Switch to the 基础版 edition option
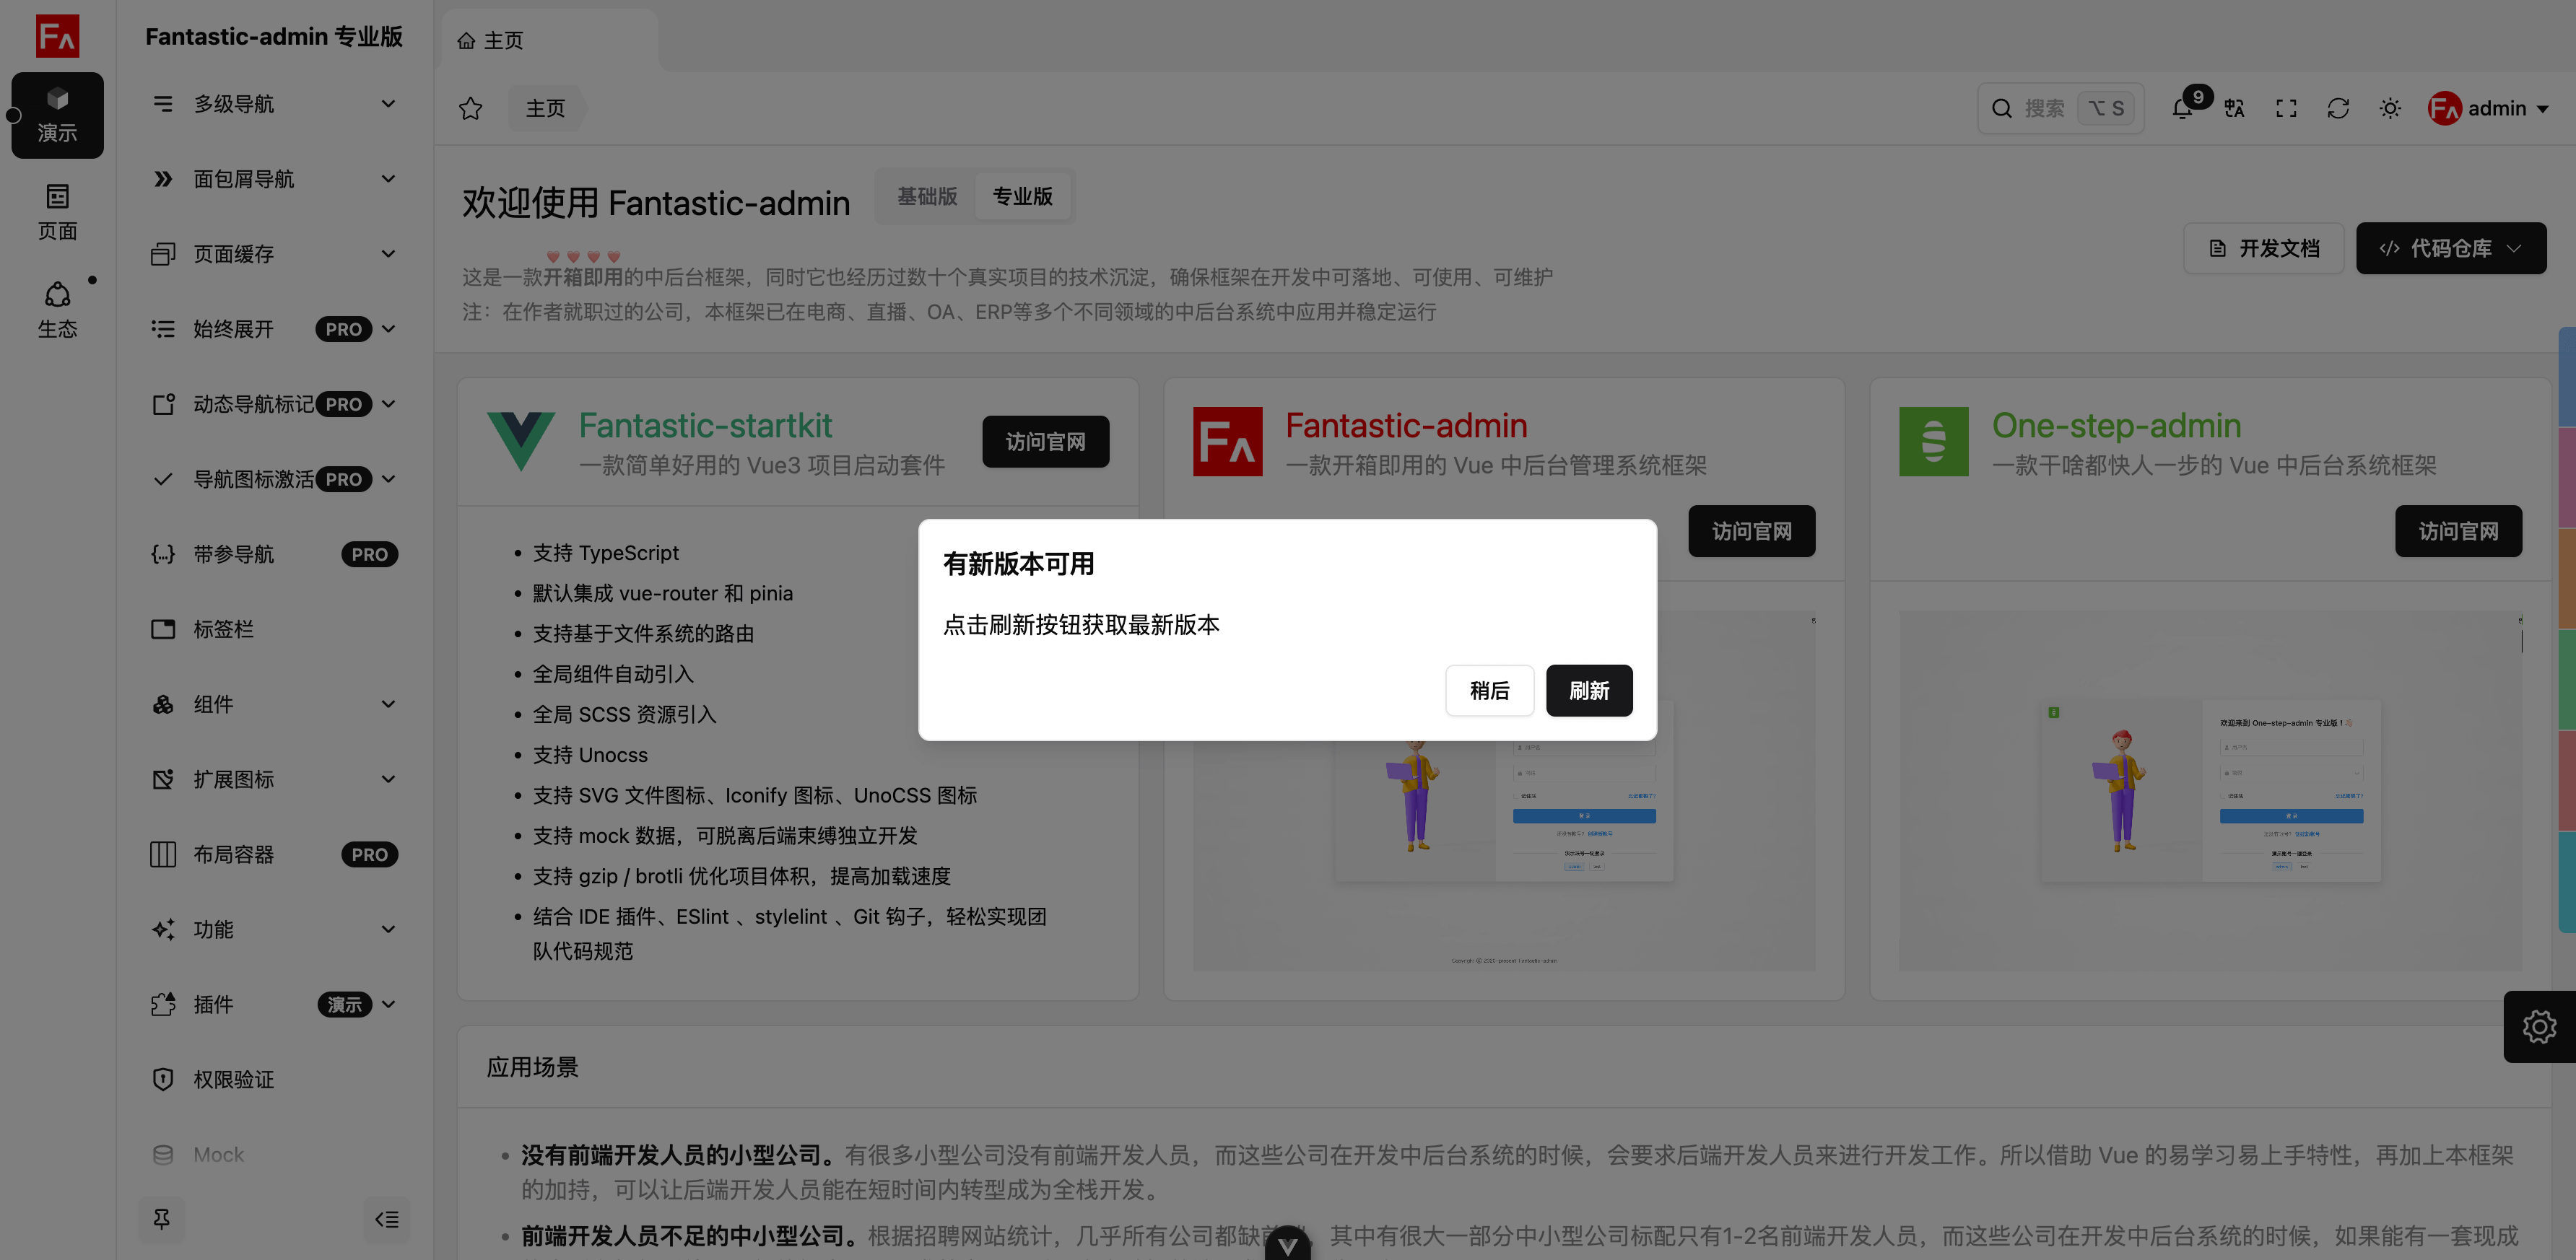The width and height of the screenshot is (2576, 1260). (927, 197)
